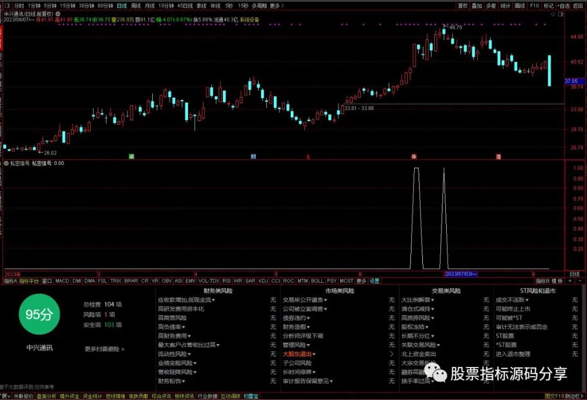587x400 pixels.
Task: Click the diamond icon at chart top right
Action: 553,14
